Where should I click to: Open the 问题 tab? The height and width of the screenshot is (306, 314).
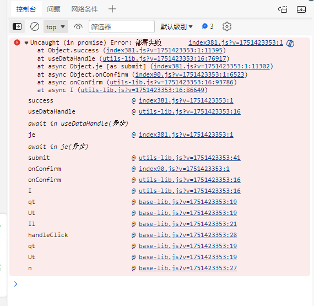click(x=53, y=9)
